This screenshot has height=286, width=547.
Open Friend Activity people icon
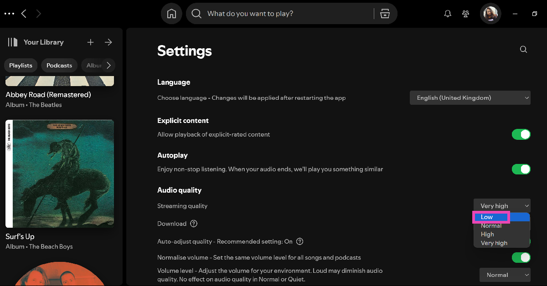(465, 14)
